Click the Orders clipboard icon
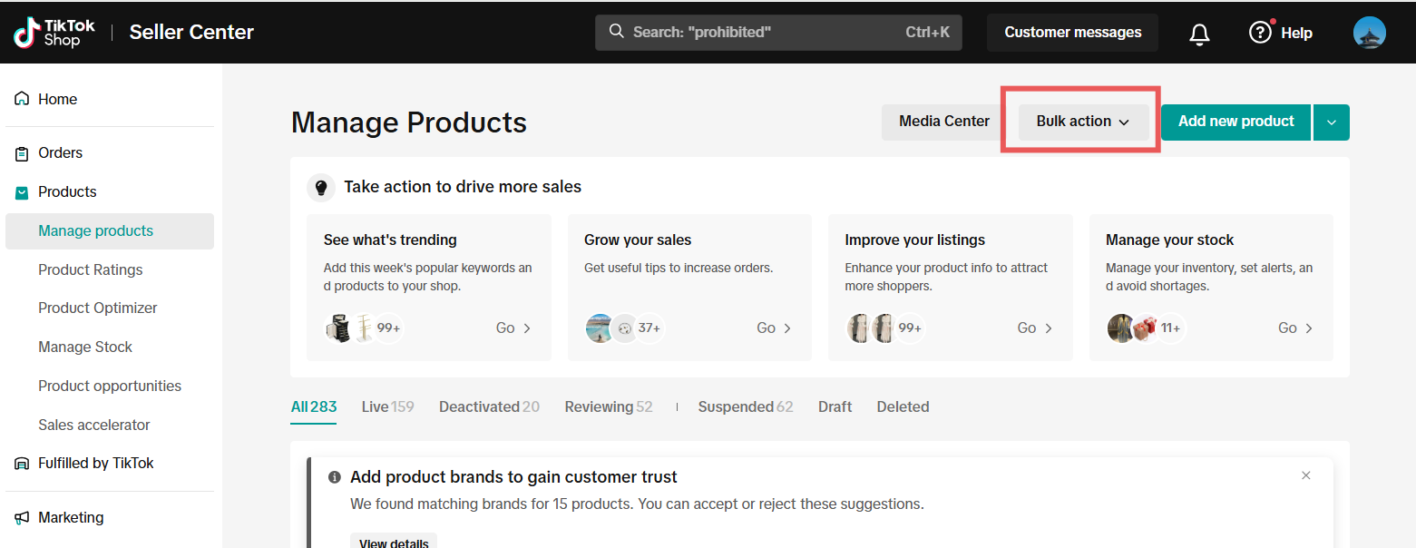Image resolution: width=1416 pixels, height=548 pixels. [22, 153]
